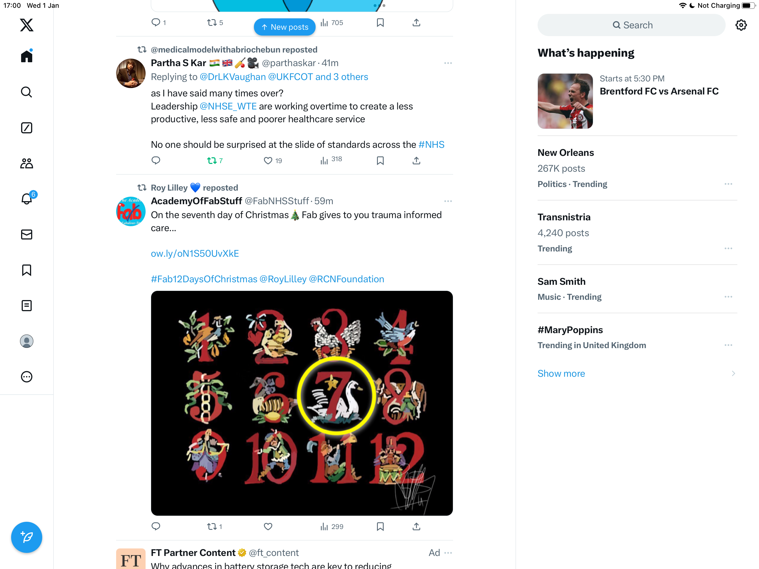759x569 pixels.
Task: Open Messages envelope icon
Action: tap(26, 234)
